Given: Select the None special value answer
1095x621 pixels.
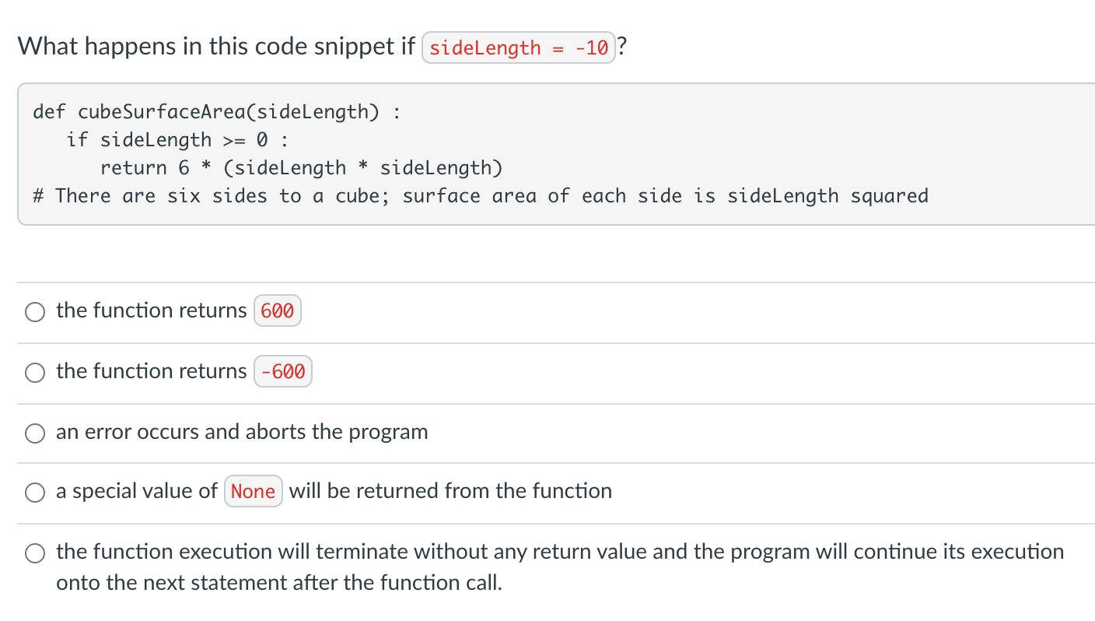Looking at the screenshot, I should [x=35, y=492].
